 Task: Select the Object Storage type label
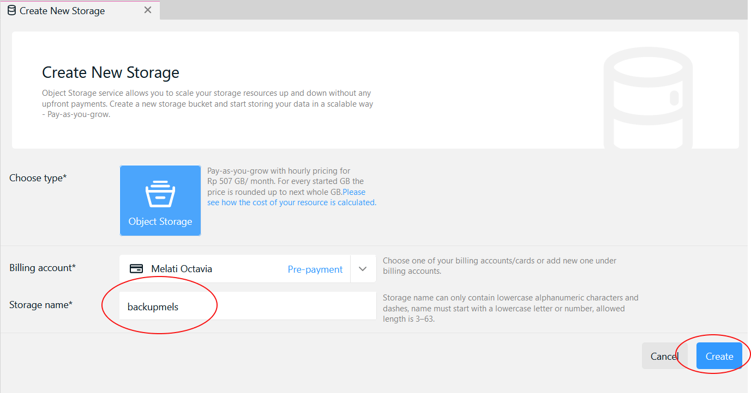point(160,222)
